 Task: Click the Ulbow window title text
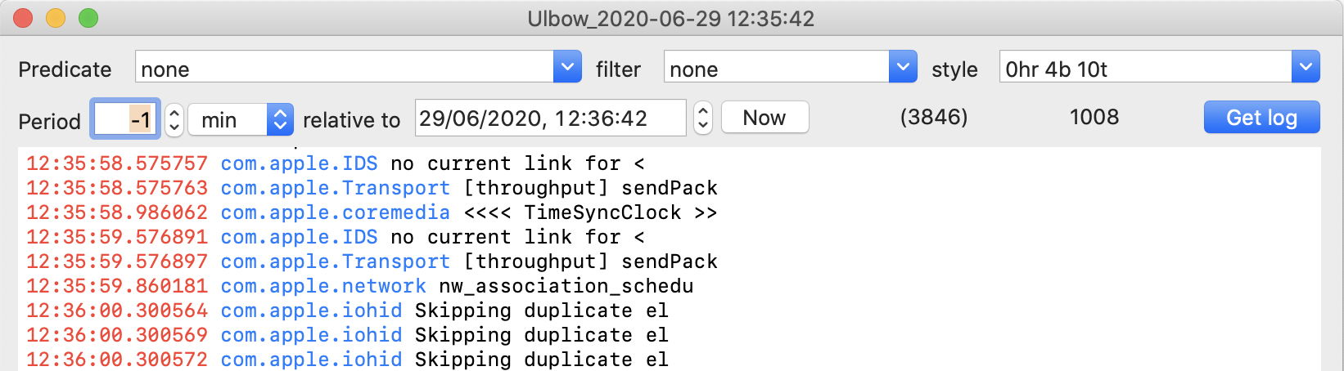click(671, 19)
